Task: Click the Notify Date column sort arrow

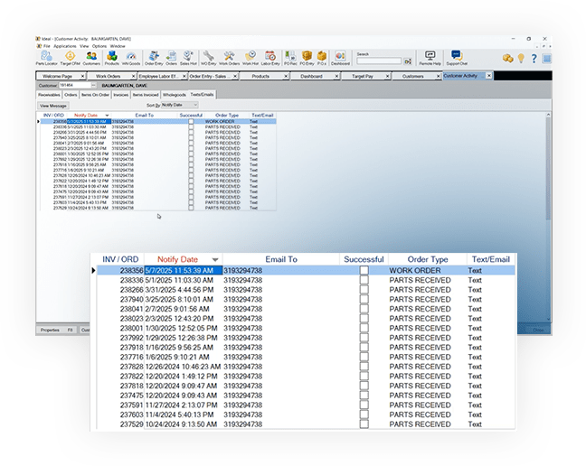Action: pos(215,260)
